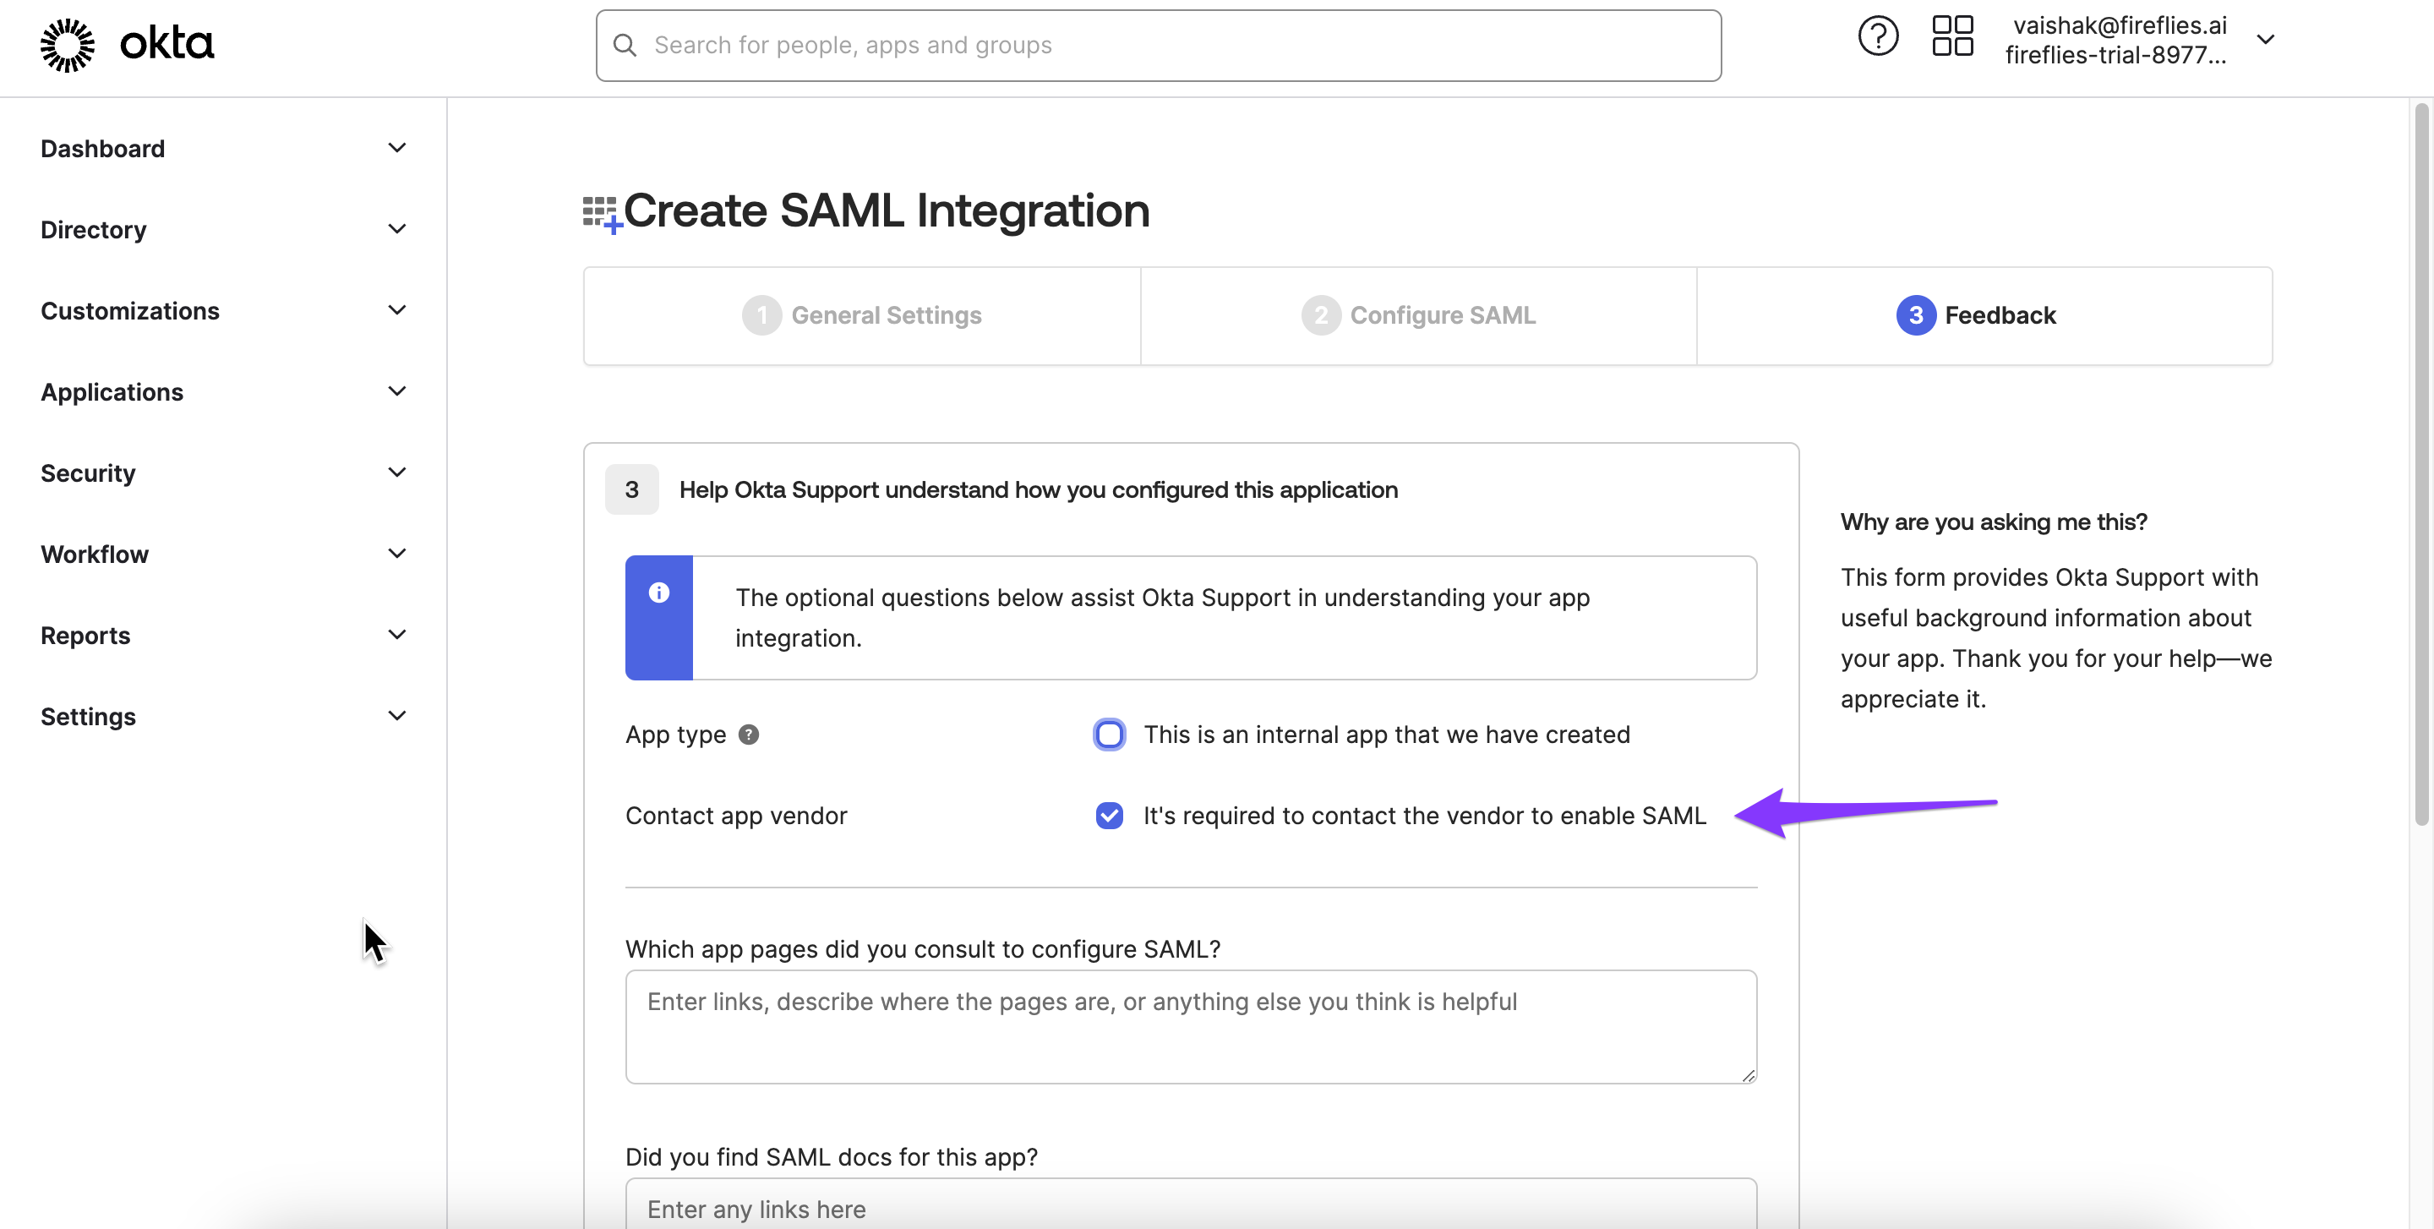2434x1229 pixels.
Task: Open the apps grid icon in header
Action: pos(1952,37)
